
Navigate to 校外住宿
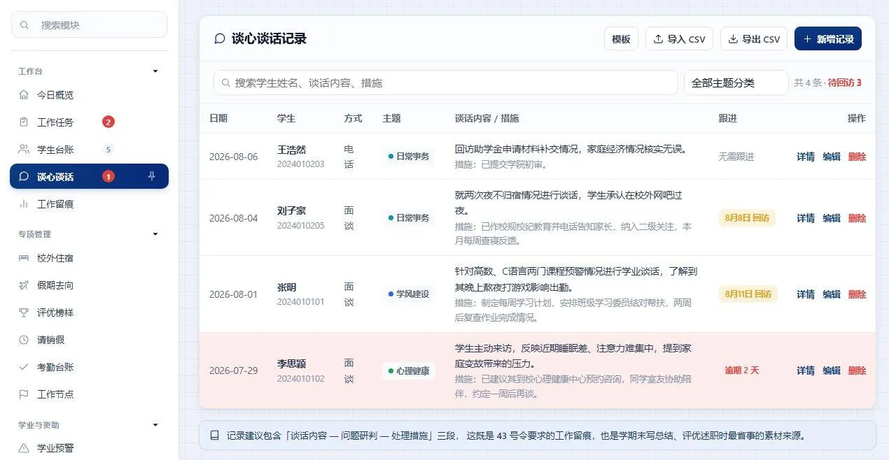[x=89, y=258]
